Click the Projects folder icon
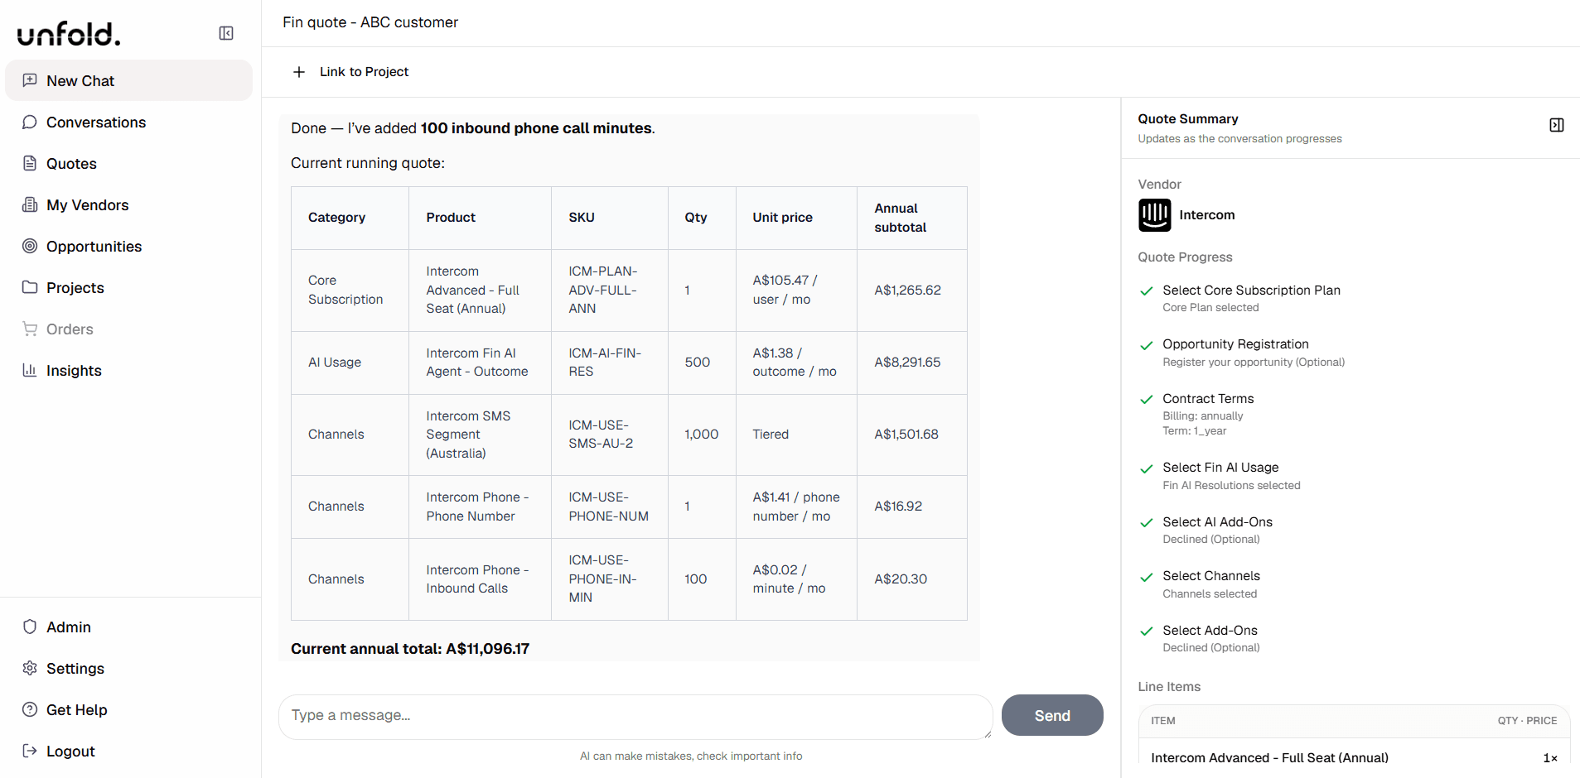This screenshot has height=778, width=1580. coord(30,287)
